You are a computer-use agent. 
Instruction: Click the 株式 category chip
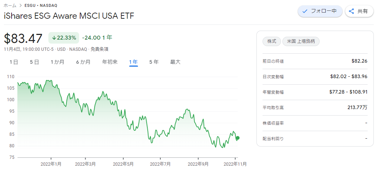pyautogui.click(x=272, y=41)
